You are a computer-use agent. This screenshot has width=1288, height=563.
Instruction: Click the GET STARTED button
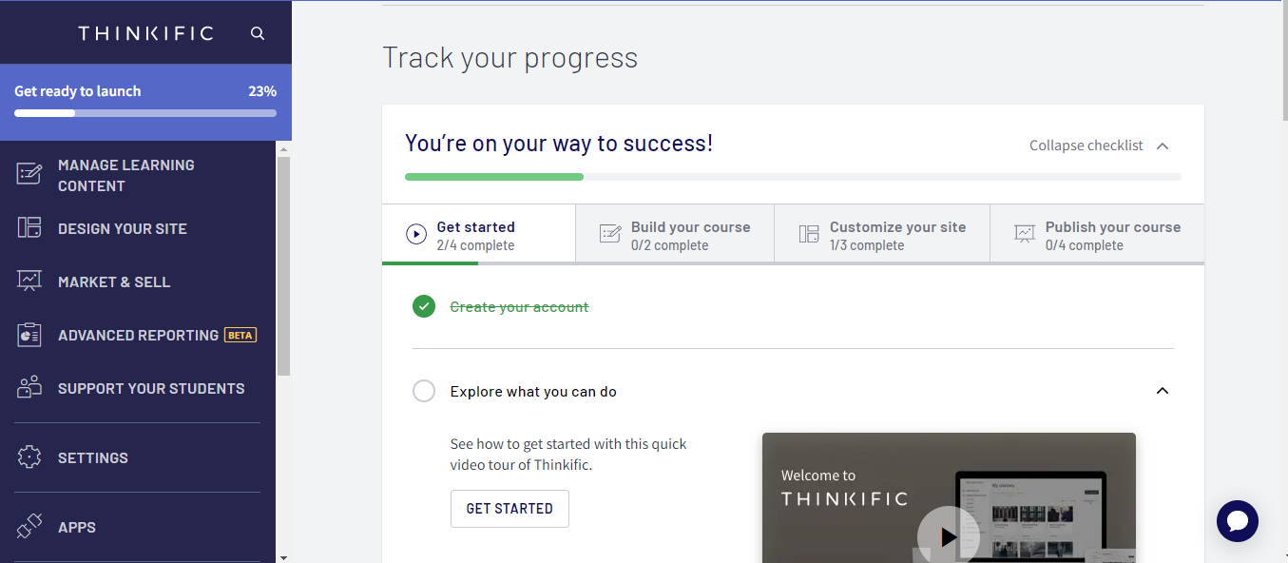tap(509, 509)
